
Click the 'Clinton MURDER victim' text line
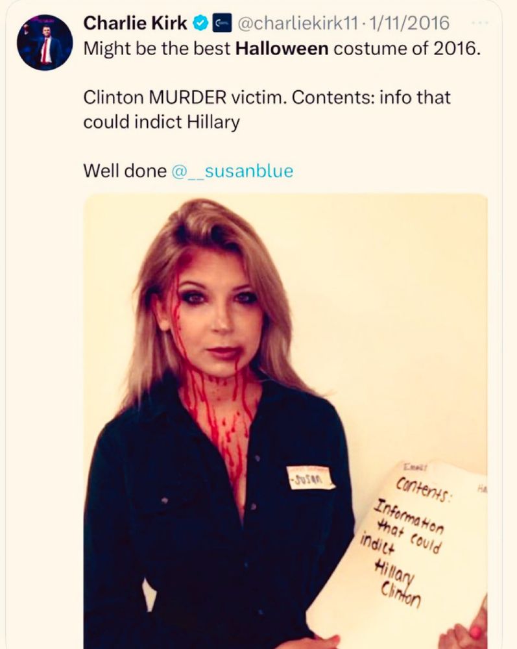[267, 98]
